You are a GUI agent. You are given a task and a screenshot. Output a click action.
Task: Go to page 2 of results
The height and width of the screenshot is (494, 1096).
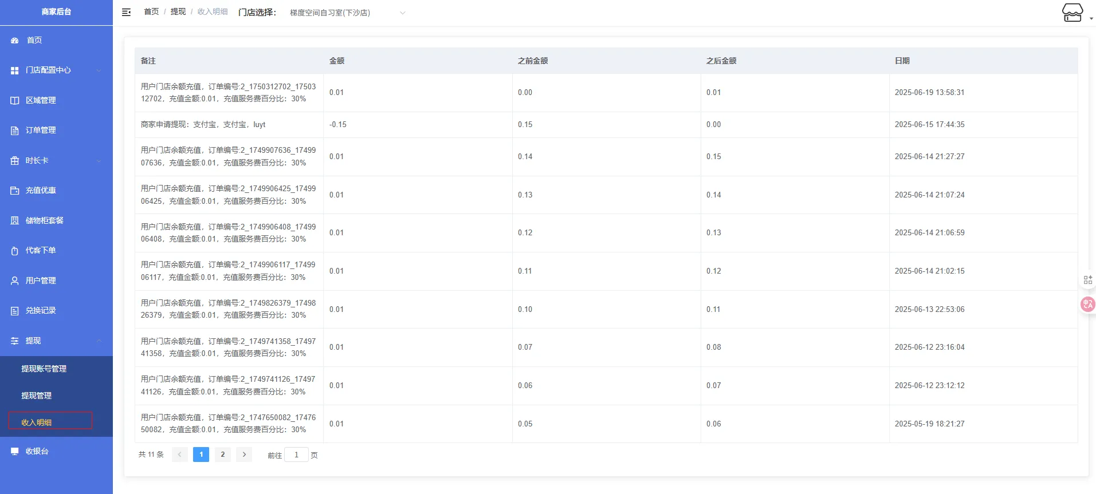[223, 455]
